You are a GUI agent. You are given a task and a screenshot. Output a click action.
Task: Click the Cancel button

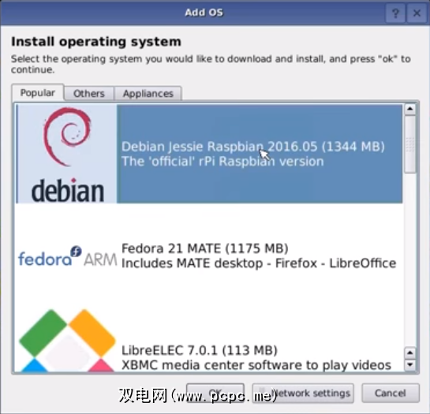tap(391, 393)
